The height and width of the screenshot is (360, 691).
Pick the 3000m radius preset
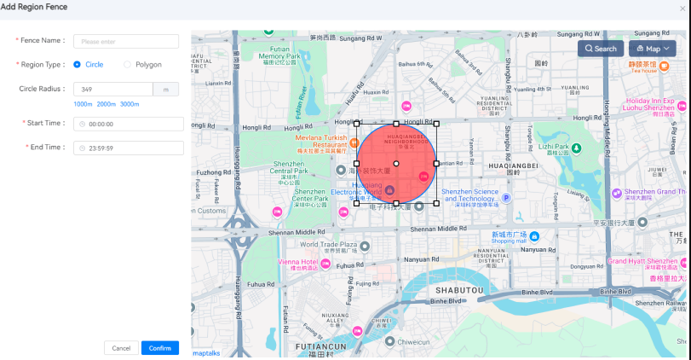[x=130, y=104]
